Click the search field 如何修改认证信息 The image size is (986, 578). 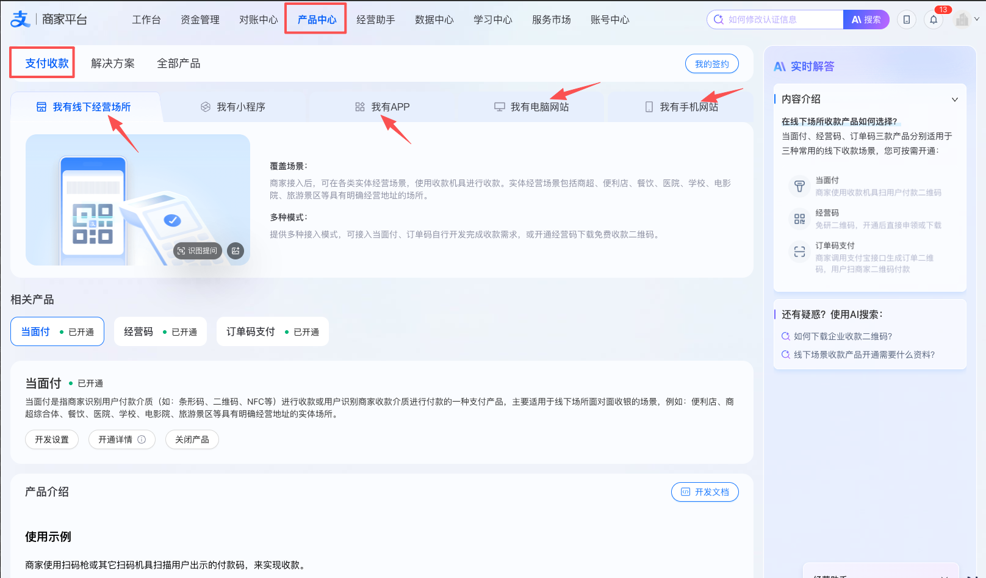point(775,20)
